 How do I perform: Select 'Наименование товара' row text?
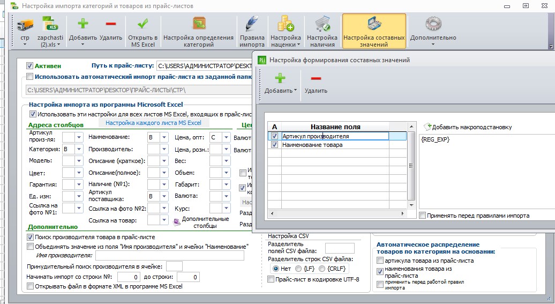coord(312,145)
